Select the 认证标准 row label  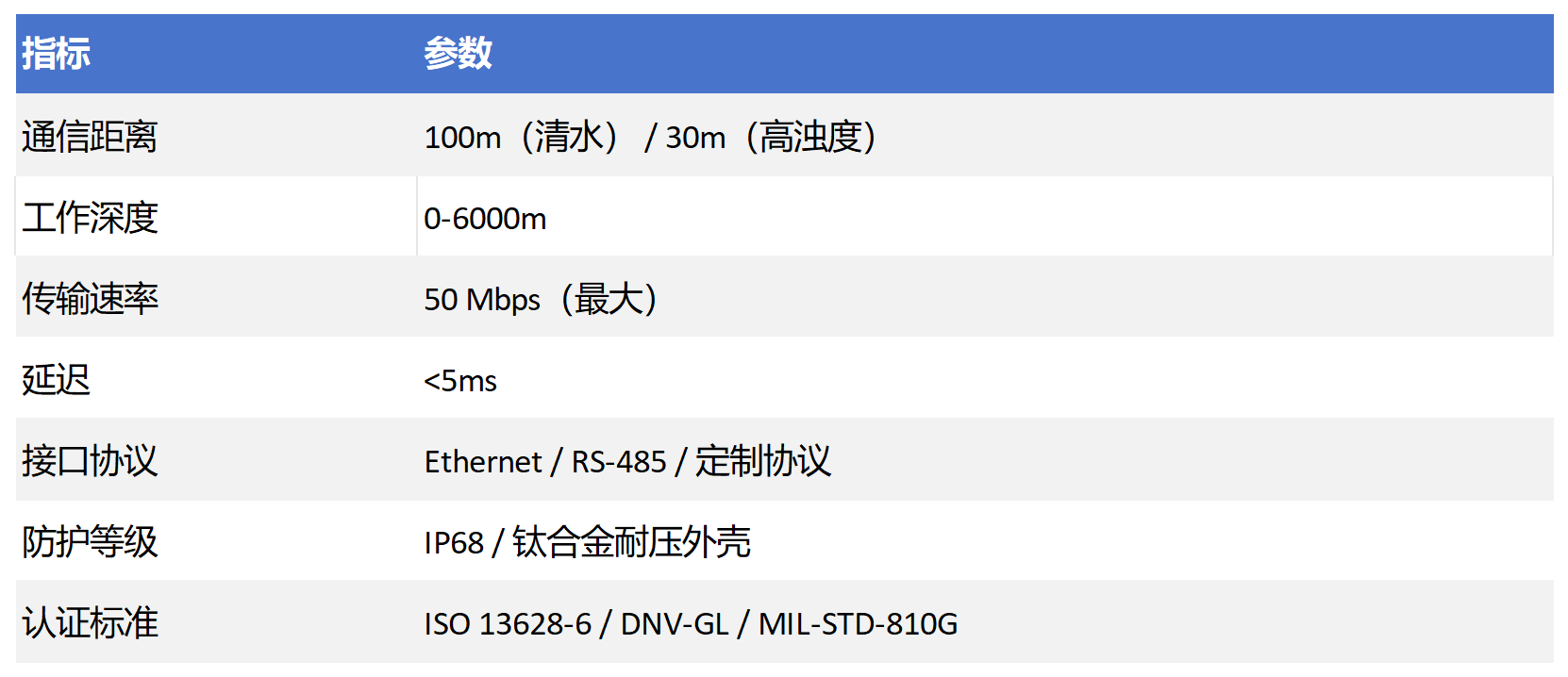click(90, 623)
